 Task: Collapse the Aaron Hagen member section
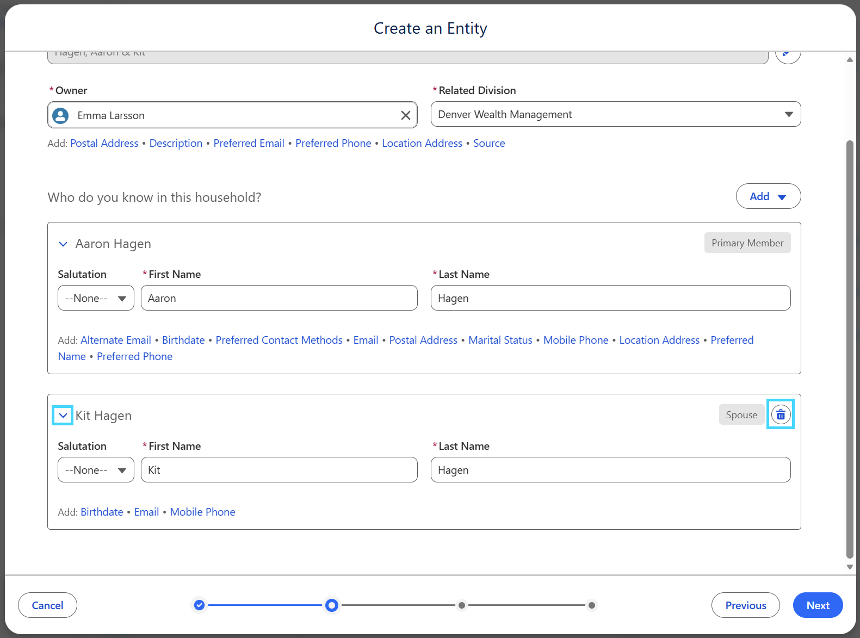coord(63,244)
